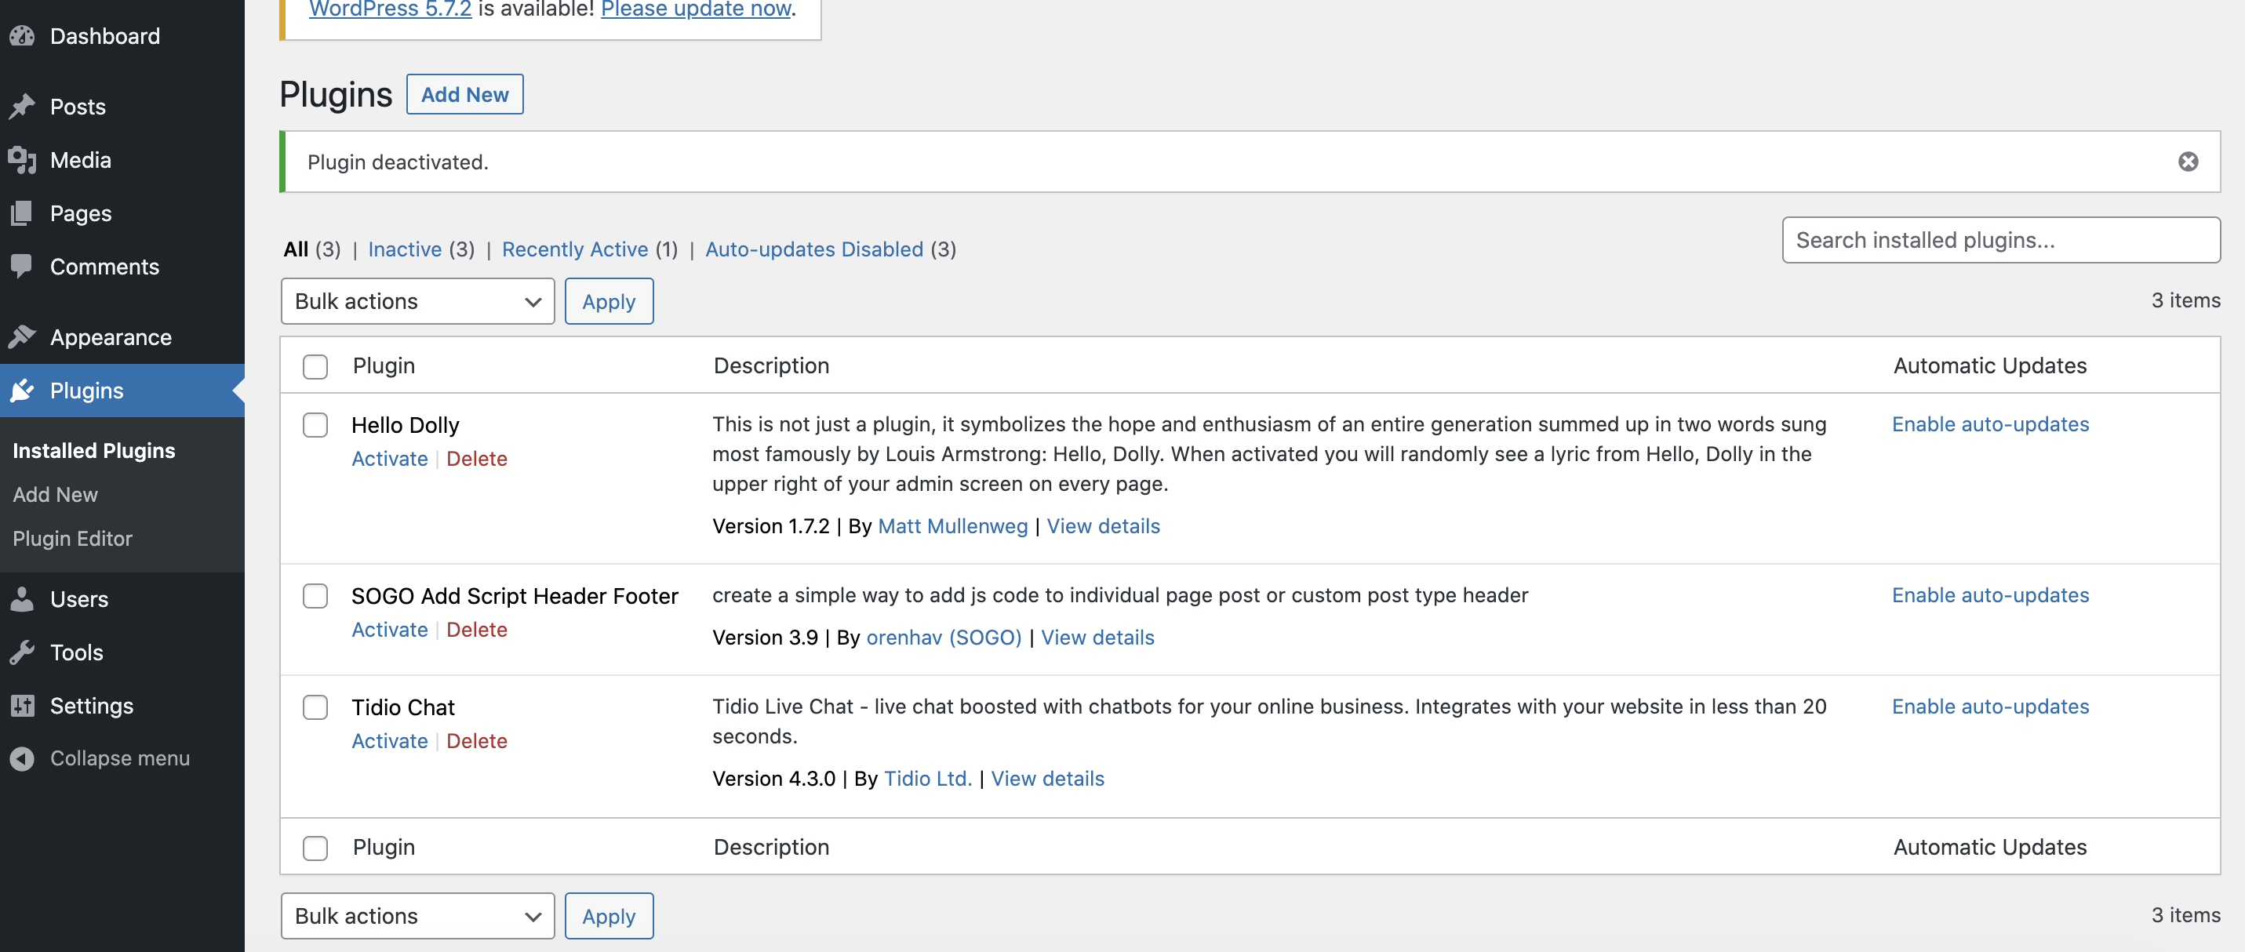Enable auto-updates for Hello Dolly
This screenshot has height=952, width=2245.
(1989, 424)
